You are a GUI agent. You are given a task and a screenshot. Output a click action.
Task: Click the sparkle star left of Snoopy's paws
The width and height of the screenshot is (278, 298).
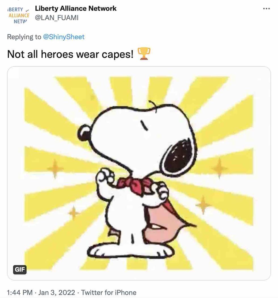[55, 169]
